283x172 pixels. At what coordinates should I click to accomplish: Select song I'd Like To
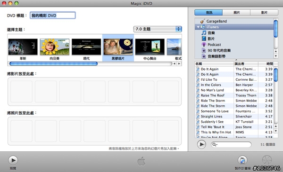tap(209, 79)
